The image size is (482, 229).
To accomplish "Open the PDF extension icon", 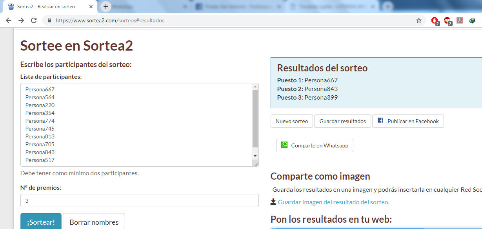I will tap(460, 20).
